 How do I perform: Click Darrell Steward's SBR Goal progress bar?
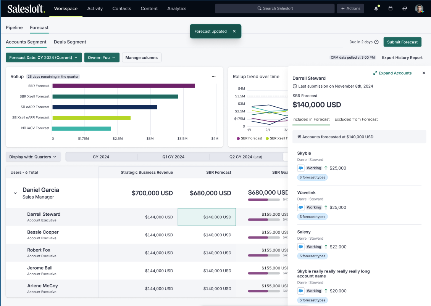pos(264,219)
